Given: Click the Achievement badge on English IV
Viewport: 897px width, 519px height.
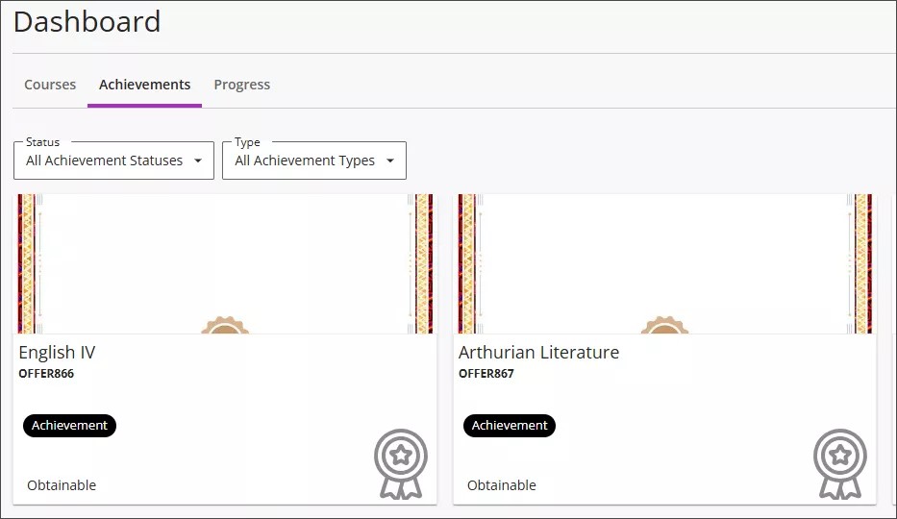Looking at the screenshot, I should pyautogui.click(x=69, y=426).
